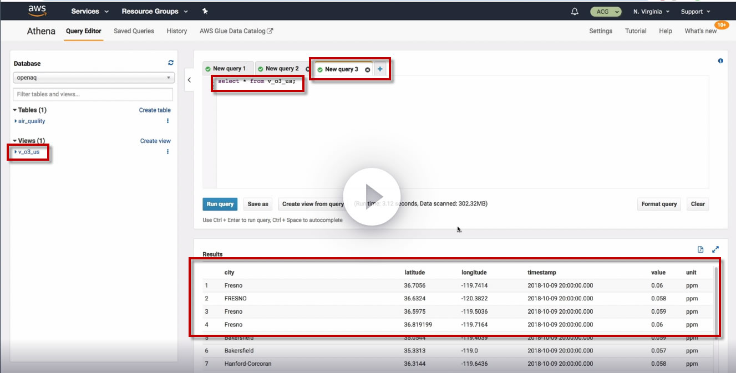Close the New query 2 tab
The image size is (736, 373).
(x=308, y=69)
